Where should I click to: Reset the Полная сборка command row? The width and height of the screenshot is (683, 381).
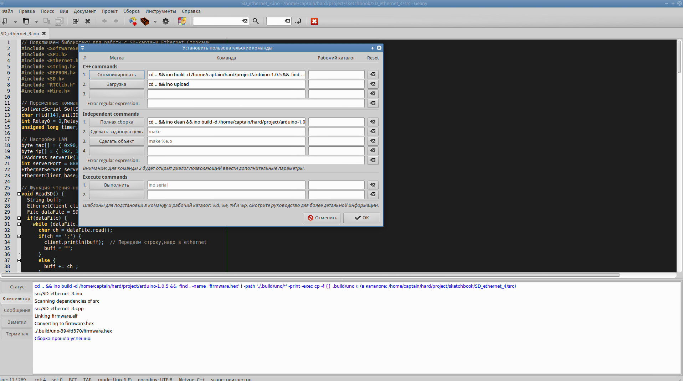[x=373, y=122]
